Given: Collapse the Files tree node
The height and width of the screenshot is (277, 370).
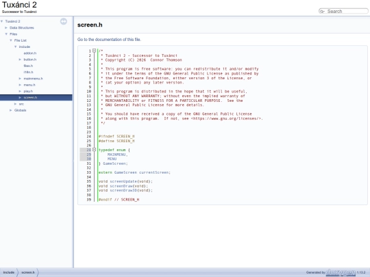Looking at the screenshot, I should click(6, 34).
